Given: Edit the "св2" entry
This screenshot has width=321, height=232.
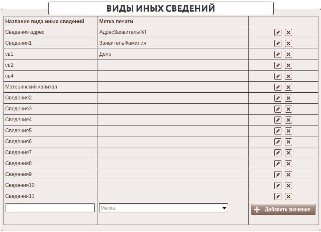Looking at the screenshot, I should pos(278,65).
